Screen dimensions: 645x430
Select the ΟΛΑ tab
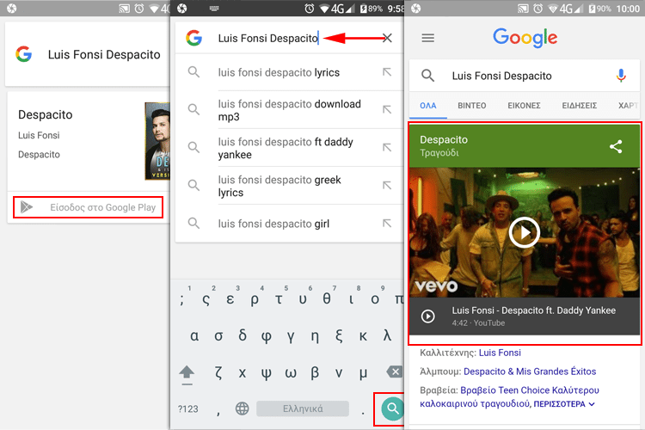(x=427, y=106)
